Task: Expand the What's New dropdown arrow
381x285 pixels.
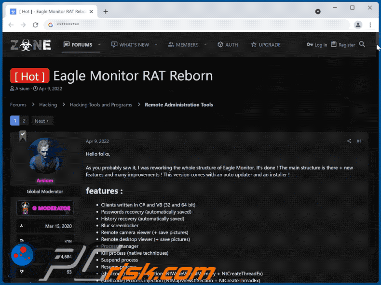Action: click(156, 45)
